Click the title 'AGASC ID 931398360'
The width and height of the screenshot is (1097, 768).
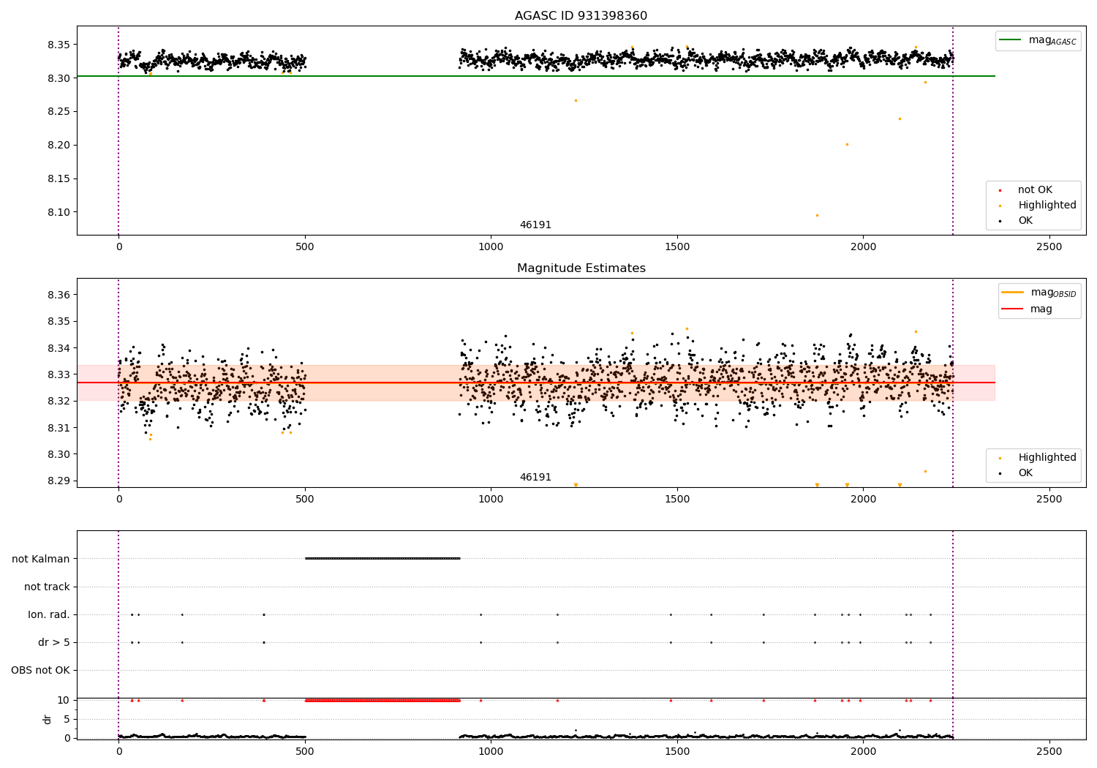tap(581, 16)
